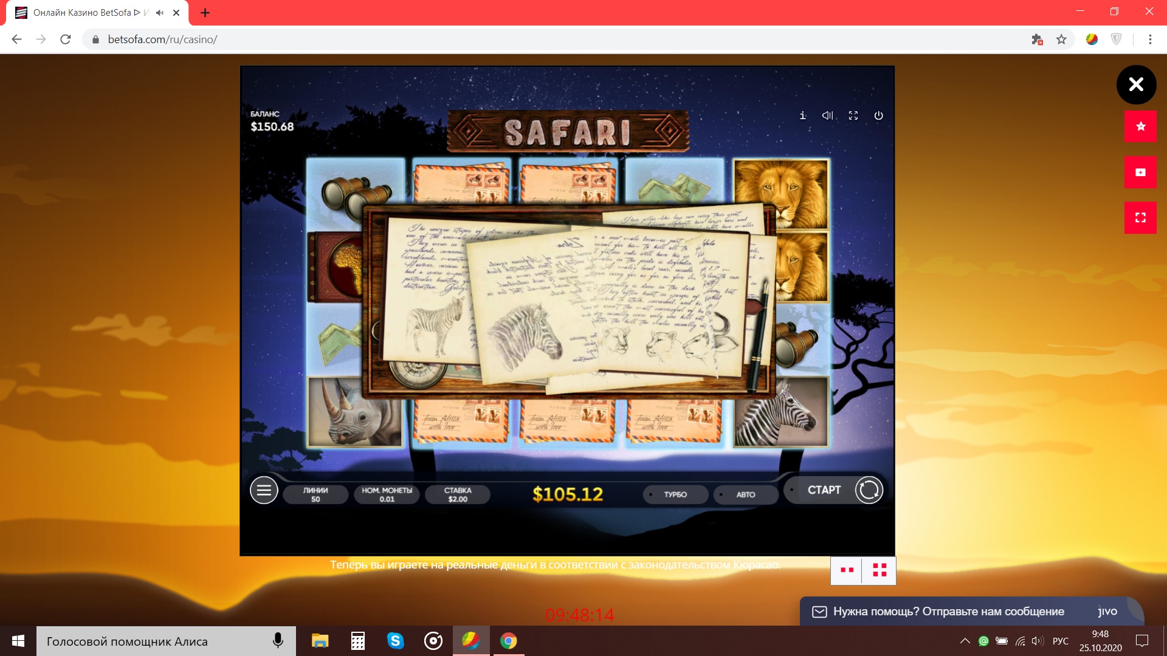Close the game with black X
The height and width of the screenshot is (656, 1167).
click(1136, 84)
